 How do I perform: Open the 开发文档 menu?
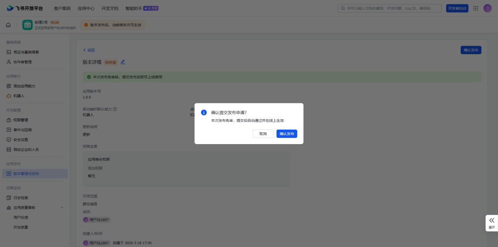(110, 8)
